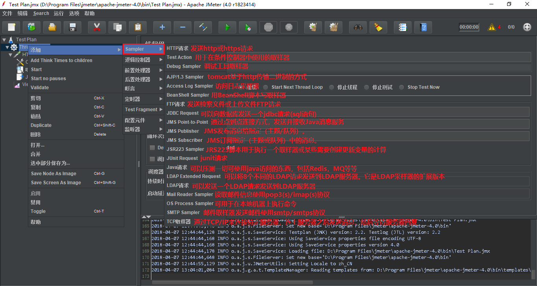Choose Debug Sampler from list

[184, 66]
